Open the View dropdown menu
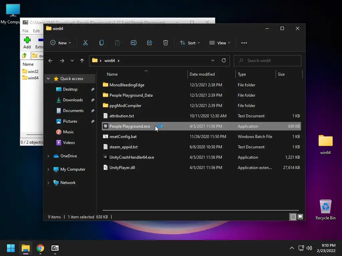This screenshot has height=256, width=342. [220, 43]
